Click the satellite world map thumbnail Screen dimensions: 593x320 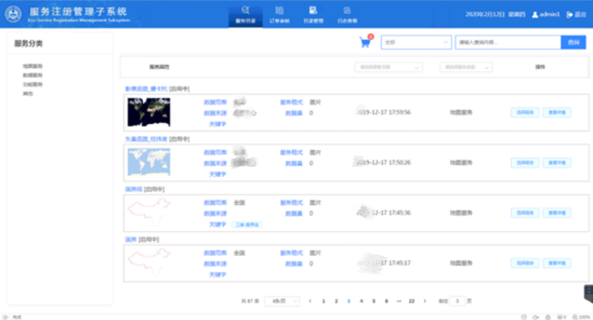coord(149,112)
